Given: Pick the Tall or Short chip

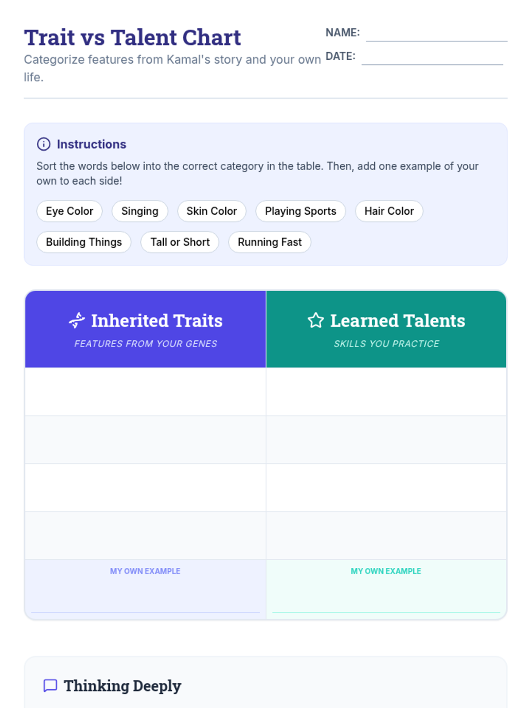Looking at the screenshot, I should [180, 242].
